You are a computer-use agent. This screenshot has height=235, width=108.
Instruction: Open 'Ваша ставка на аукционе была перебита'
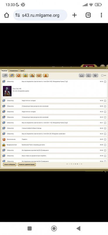(34, 156)
